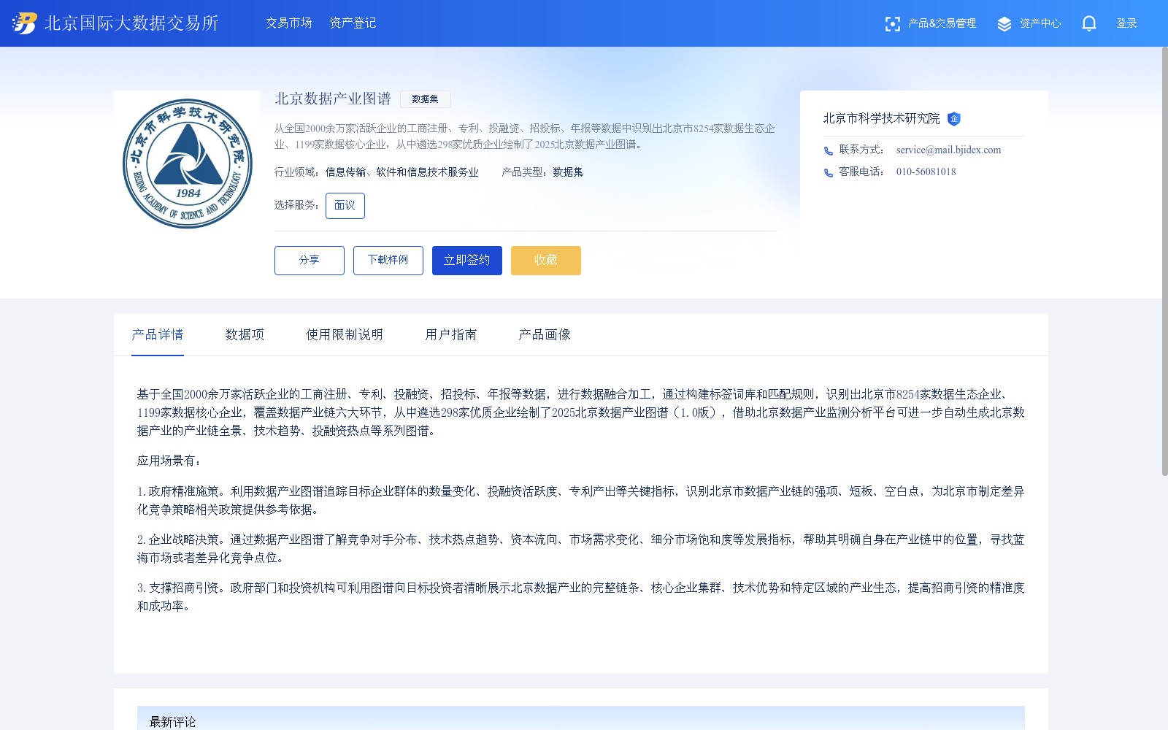Viewport: 1168px width, 730px height.
Task: Open the academy seal product image
Action: click(x=188, y=164)
